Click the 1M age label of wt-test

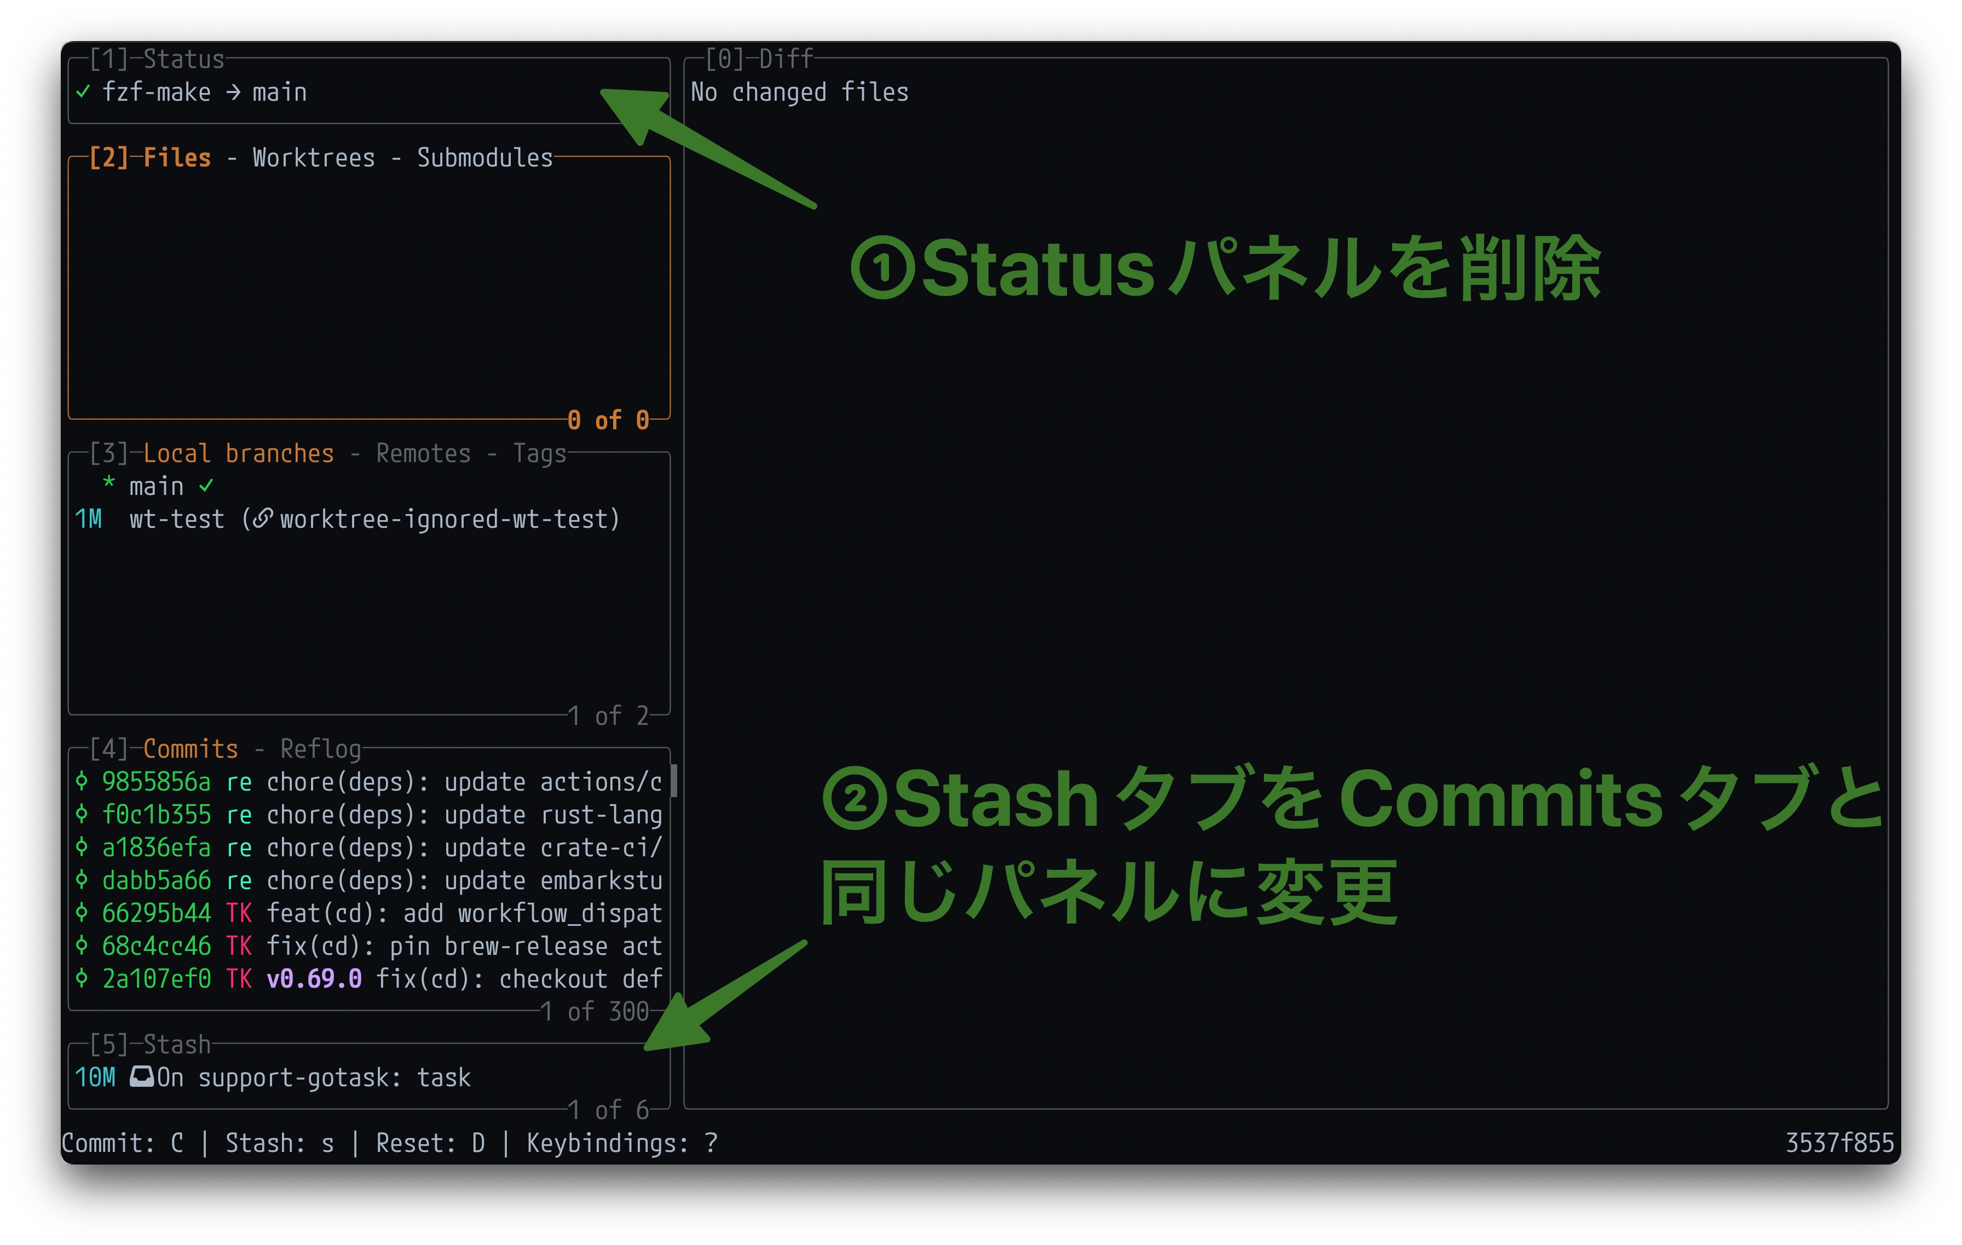pos(88,519)
